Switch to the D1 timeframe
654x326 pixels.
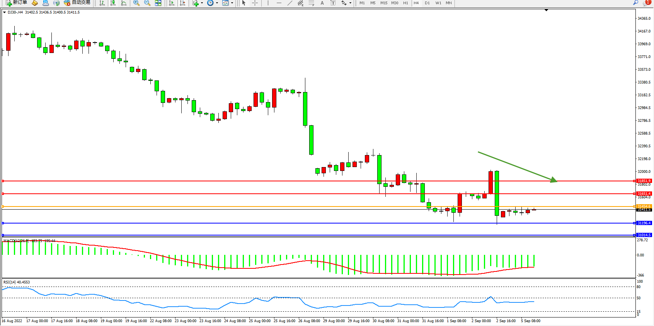point(427,3)
